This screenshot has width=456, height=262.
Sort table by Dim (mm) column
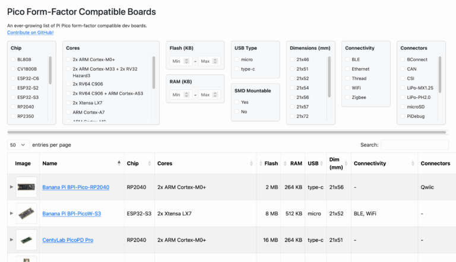coord(338,163)
